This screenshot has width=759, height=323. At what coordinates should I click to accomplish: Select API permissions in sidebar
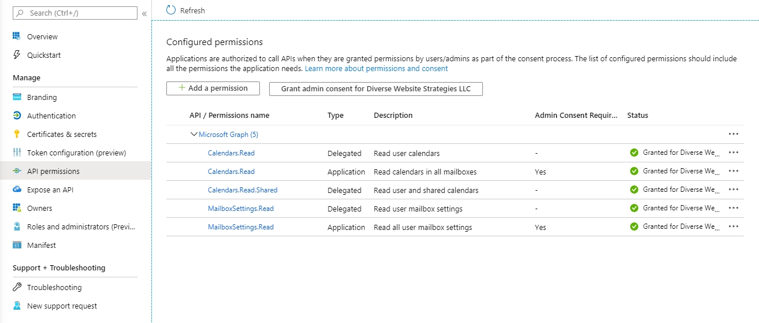[x=76, y=171]
